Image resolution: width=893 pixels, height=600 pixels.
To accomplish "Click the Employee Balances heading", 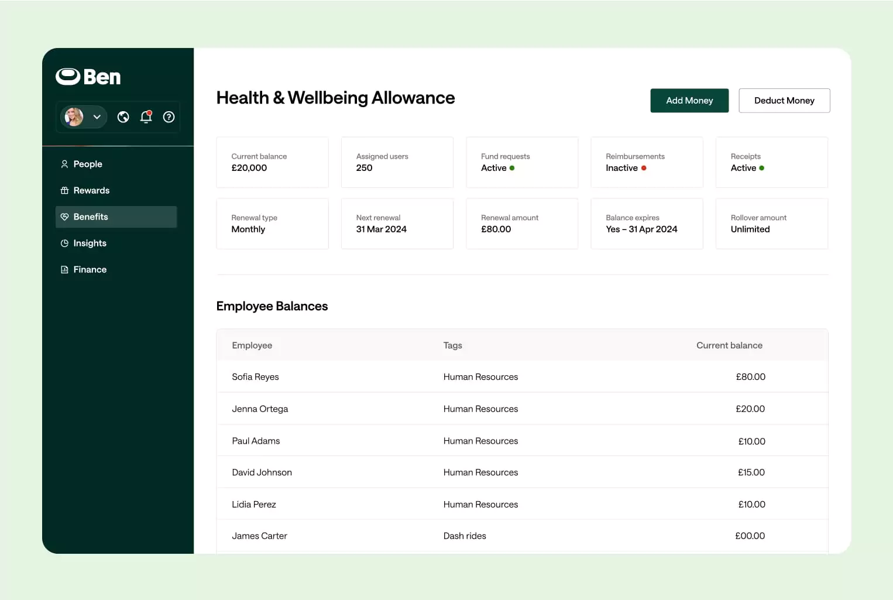I will pyautogui.click(x=272, y=306).
